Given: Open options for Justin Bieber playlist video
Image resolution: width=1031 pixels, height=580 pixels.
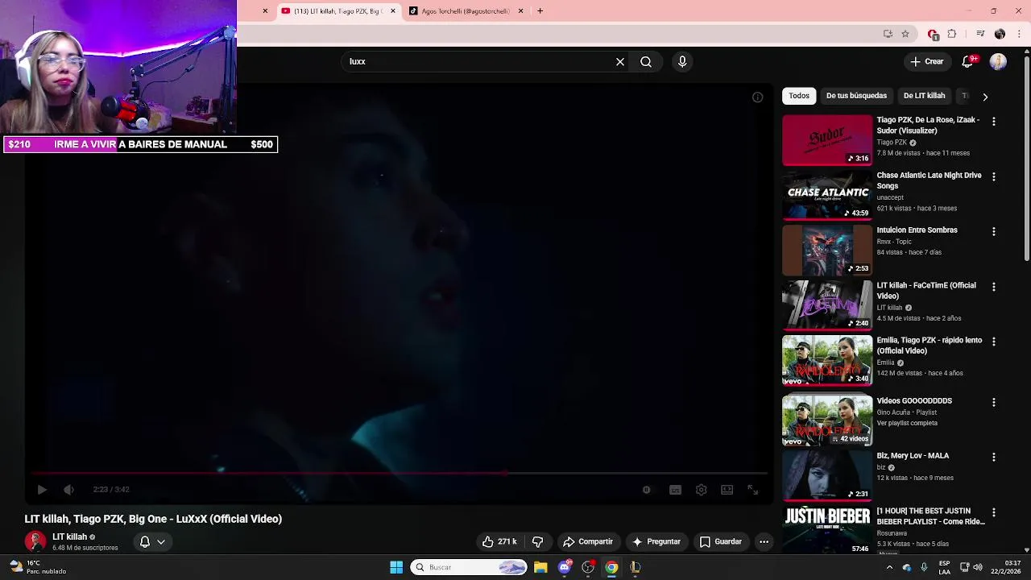Looking at the screenshot, I should [993, 512].
